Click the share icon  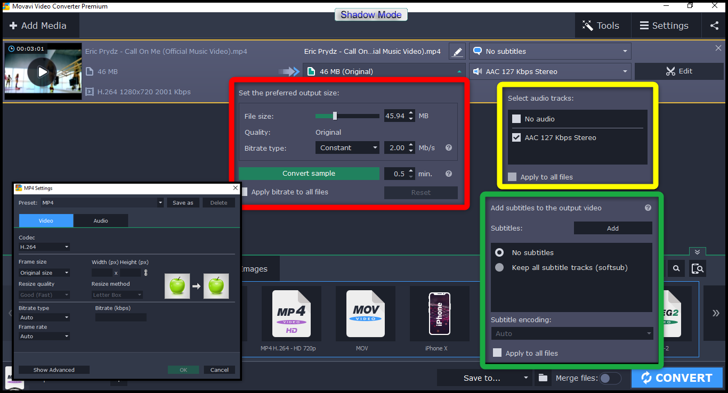point(714,26)
